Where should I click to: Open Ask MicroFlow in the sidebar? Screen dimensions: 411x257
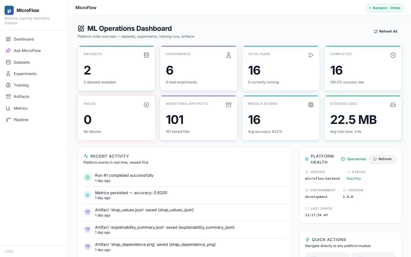(34, 51)
